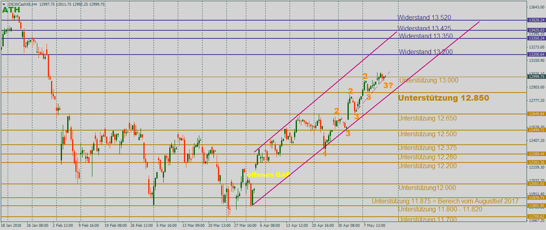Select the Unterstützung 12.500 label
This screenshot has height=230, width=546.
[427, 134]
